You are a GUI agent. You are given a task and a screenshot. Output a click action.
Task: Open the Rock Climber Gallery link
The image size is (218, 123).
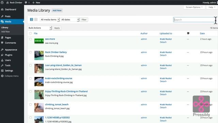coord(56,52)
